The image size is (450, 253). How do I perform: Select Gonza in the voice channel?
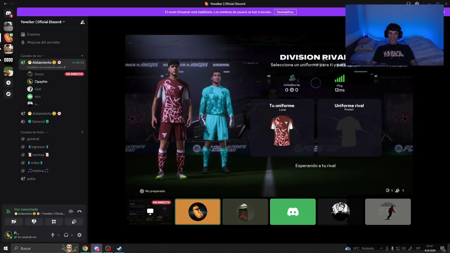55,74
